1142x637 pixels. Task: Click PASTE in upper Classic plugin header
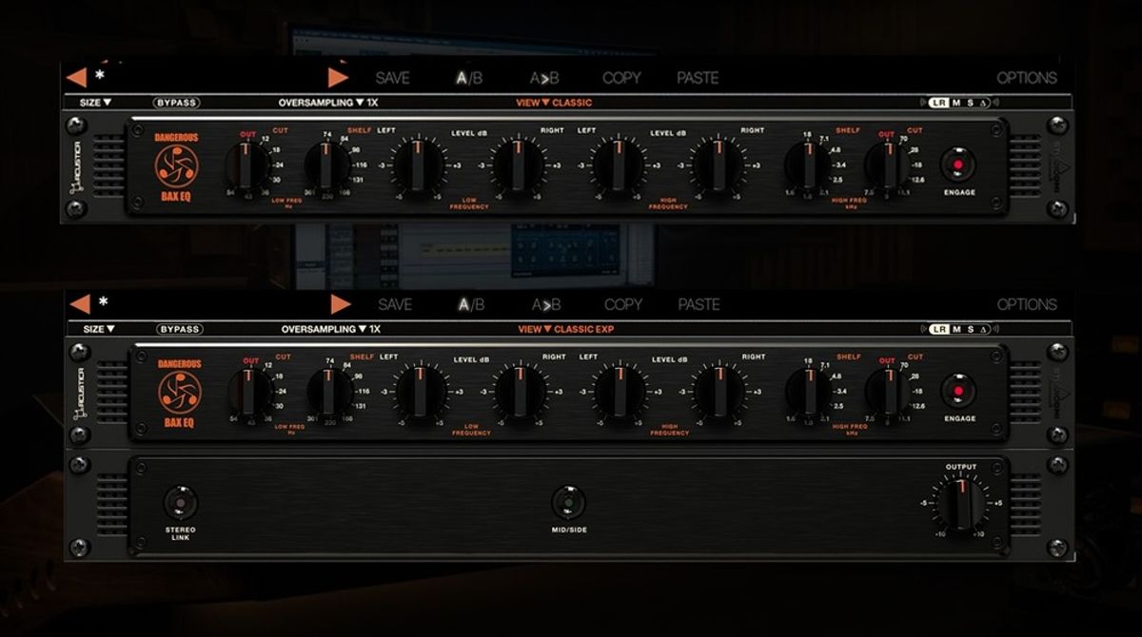698,78
